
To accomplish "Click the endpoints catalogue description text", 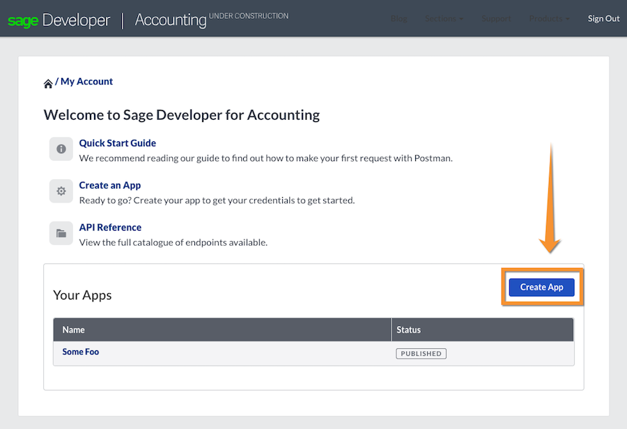I will point(173,242).
